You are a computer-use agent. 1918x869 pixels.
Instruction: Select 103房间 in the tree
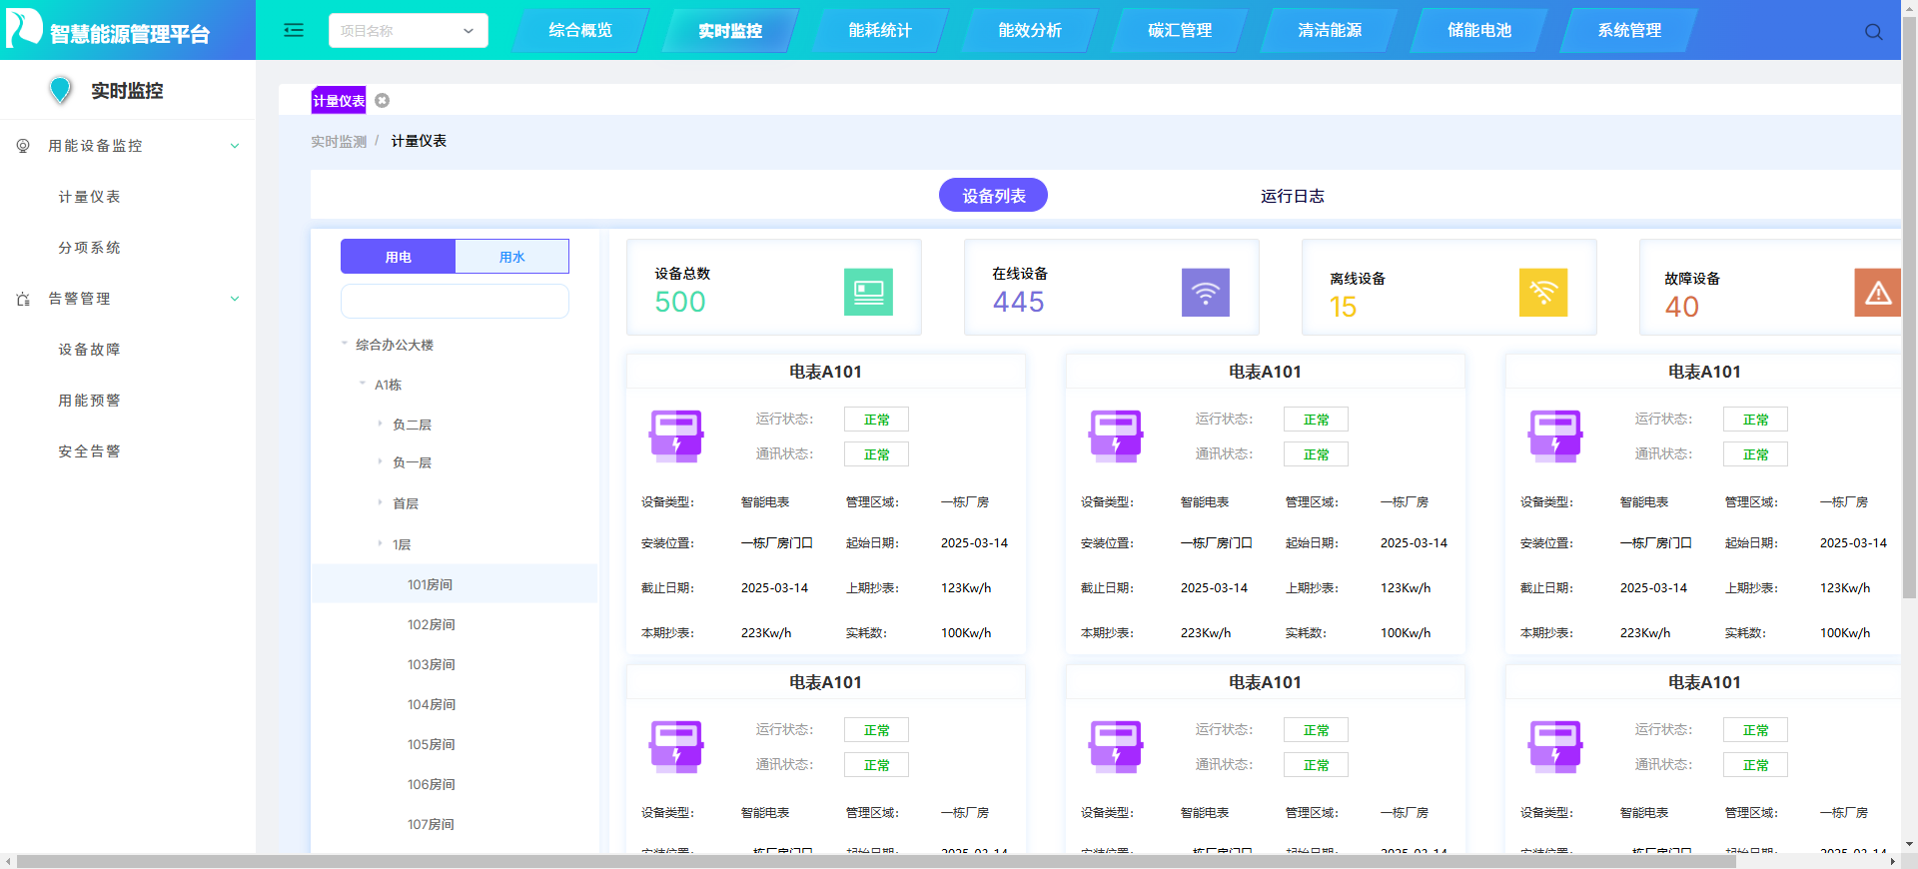431,664
